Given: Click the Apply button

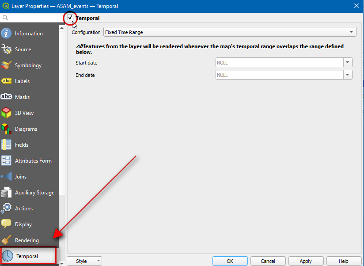Looking at the screenshot, I should [x=305, y=261].
